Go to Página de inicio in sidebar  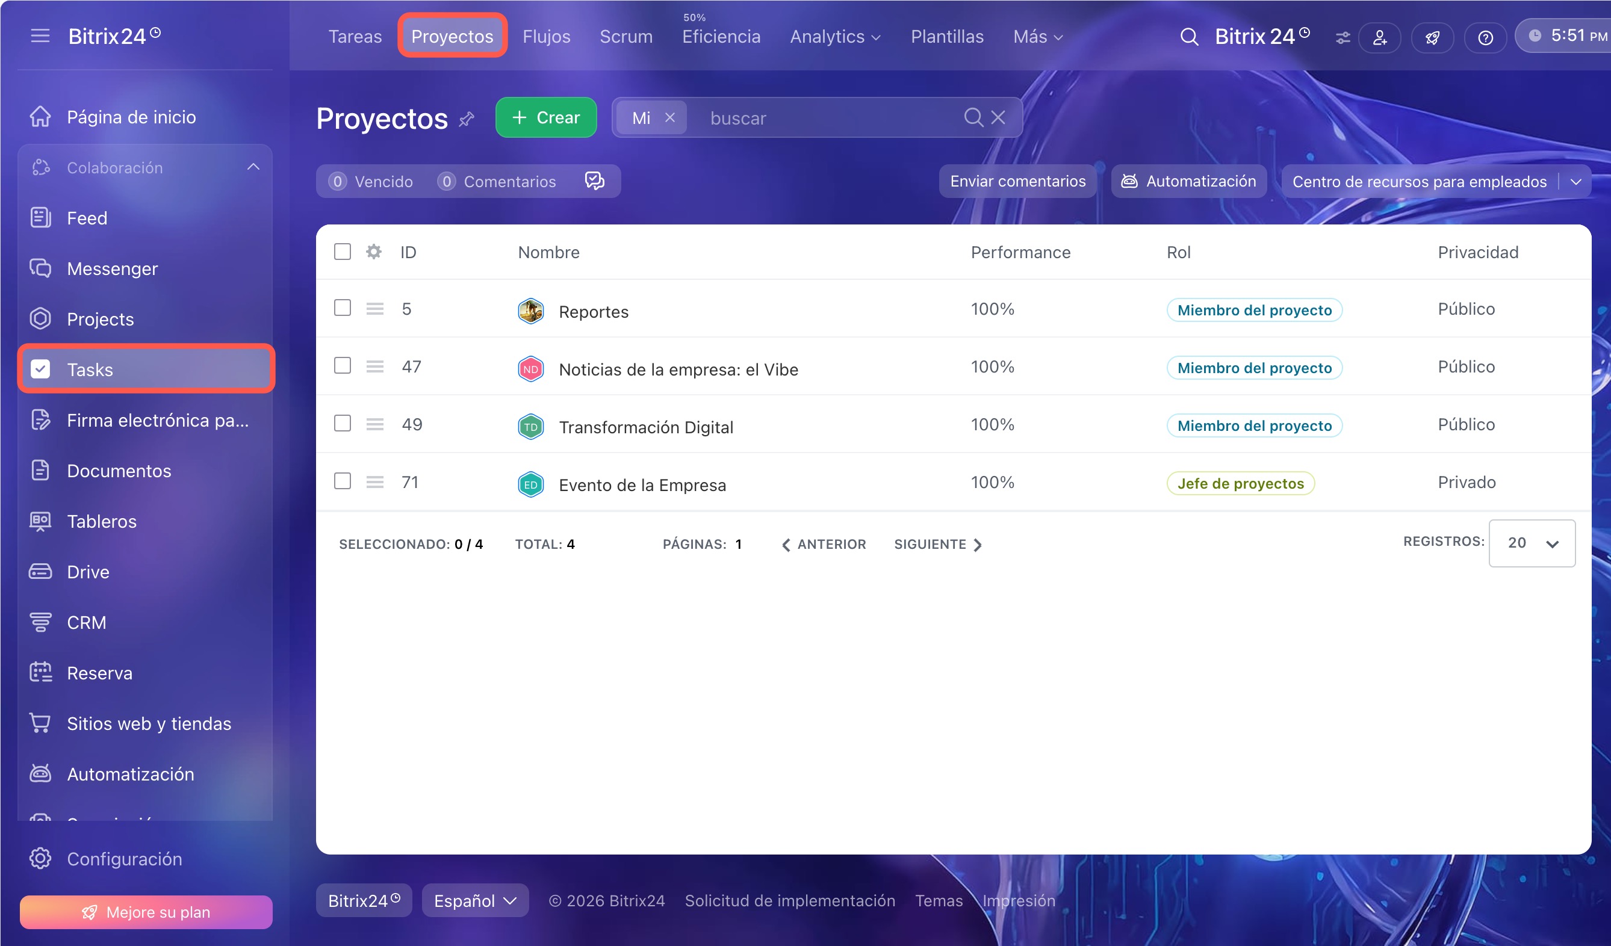146,117
